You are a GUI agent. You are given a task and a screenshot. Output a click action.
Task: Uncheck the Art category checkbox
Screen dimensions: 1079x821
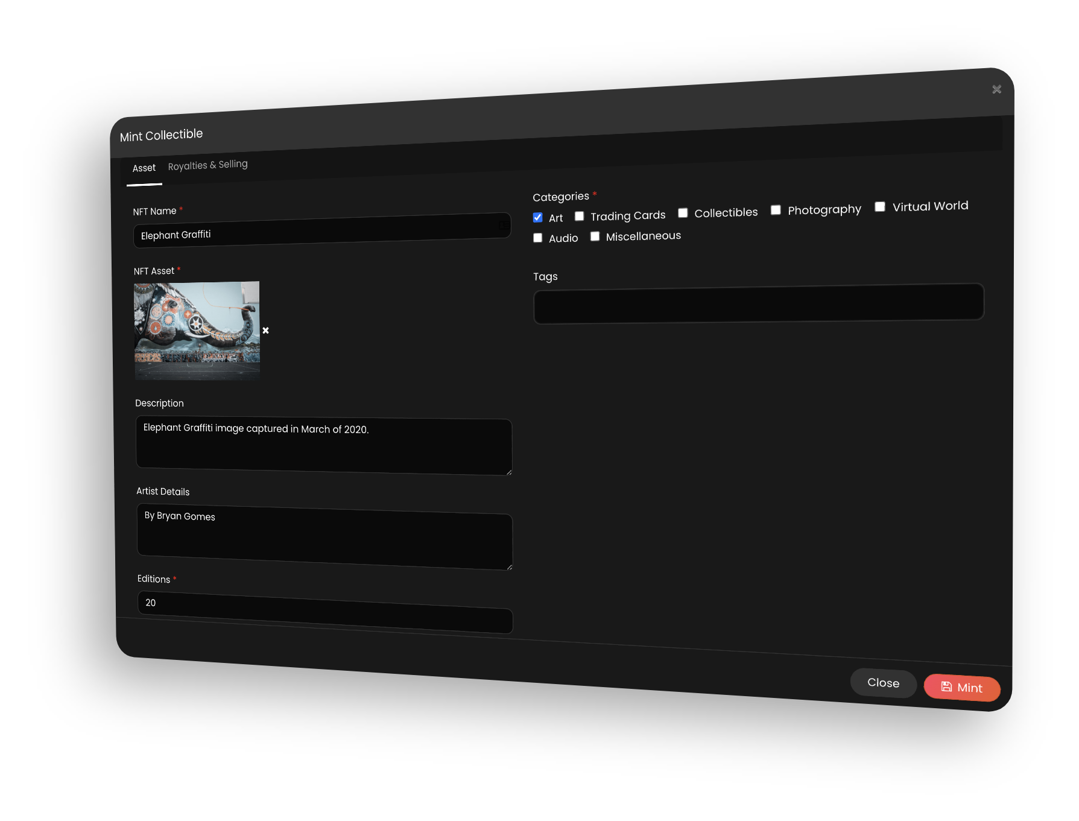click(537, 218)
